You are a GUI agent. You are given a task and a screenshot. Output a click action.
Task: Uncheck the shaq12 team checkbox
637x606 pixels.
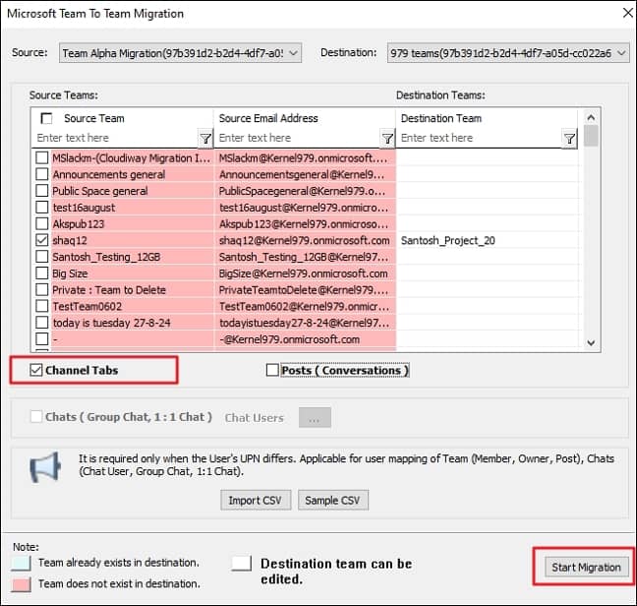(42, 240)
